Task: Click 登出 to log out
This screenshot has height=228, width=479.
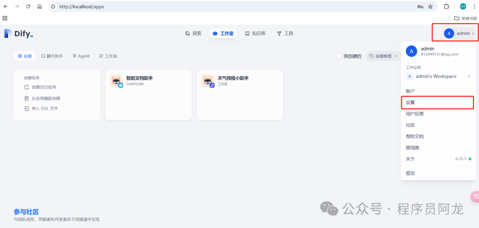Action: pos(438,173)
